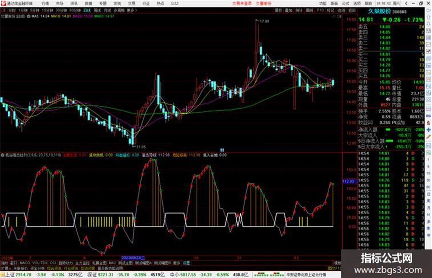Open the 交易 menu
This screenshot has height=278, width=432.
click(132, 4)
